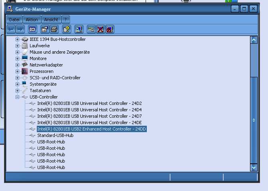
Task: Minimize the Geräte-Manager window
Action: point(235,9)
